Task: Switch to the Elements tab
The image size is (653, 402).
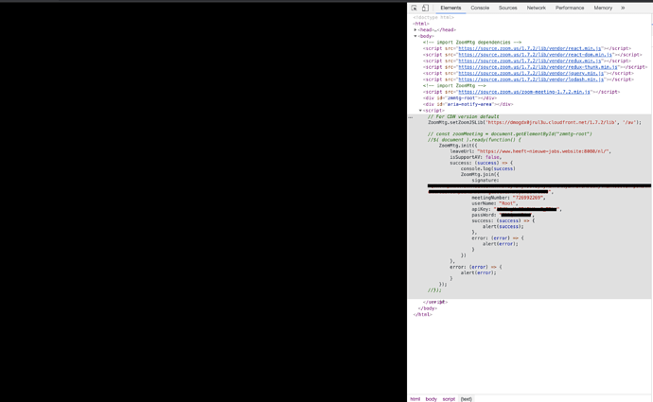Action: [x=450, y=8]
